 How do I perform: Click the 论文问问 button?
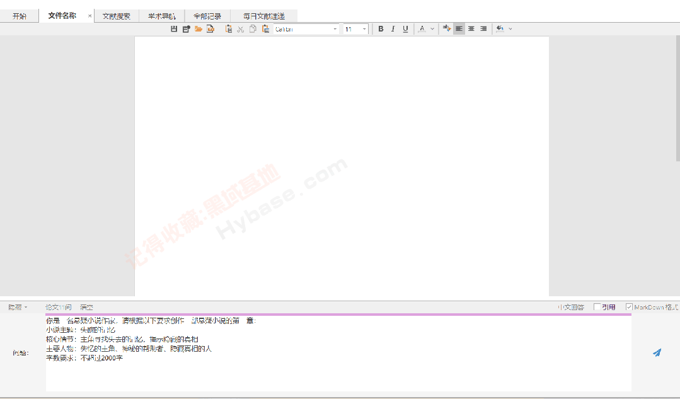[x=59, y=307]
